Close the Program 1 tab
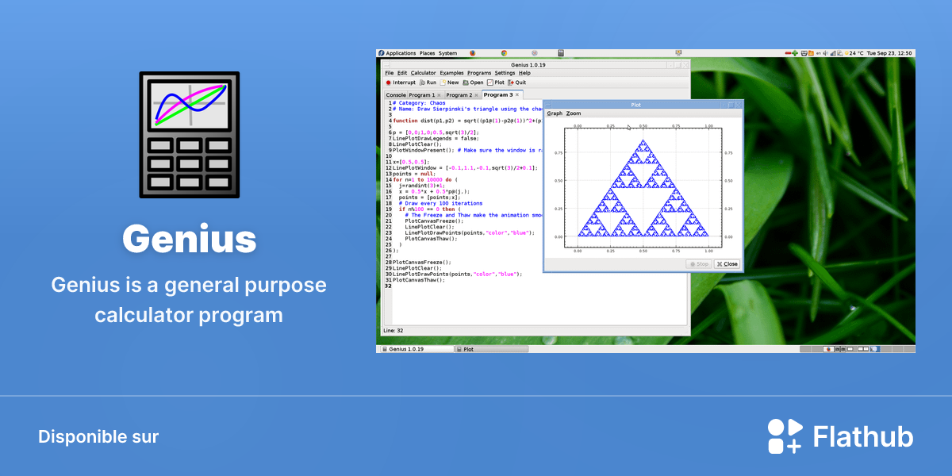Viewport: 952px width, 476px height. [x=439, y=95]
